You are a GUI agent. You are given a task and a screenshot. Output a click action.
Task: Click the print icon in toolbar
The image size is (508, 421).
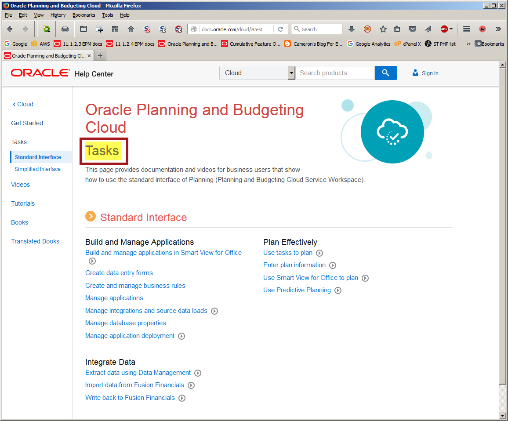point(65,29)
